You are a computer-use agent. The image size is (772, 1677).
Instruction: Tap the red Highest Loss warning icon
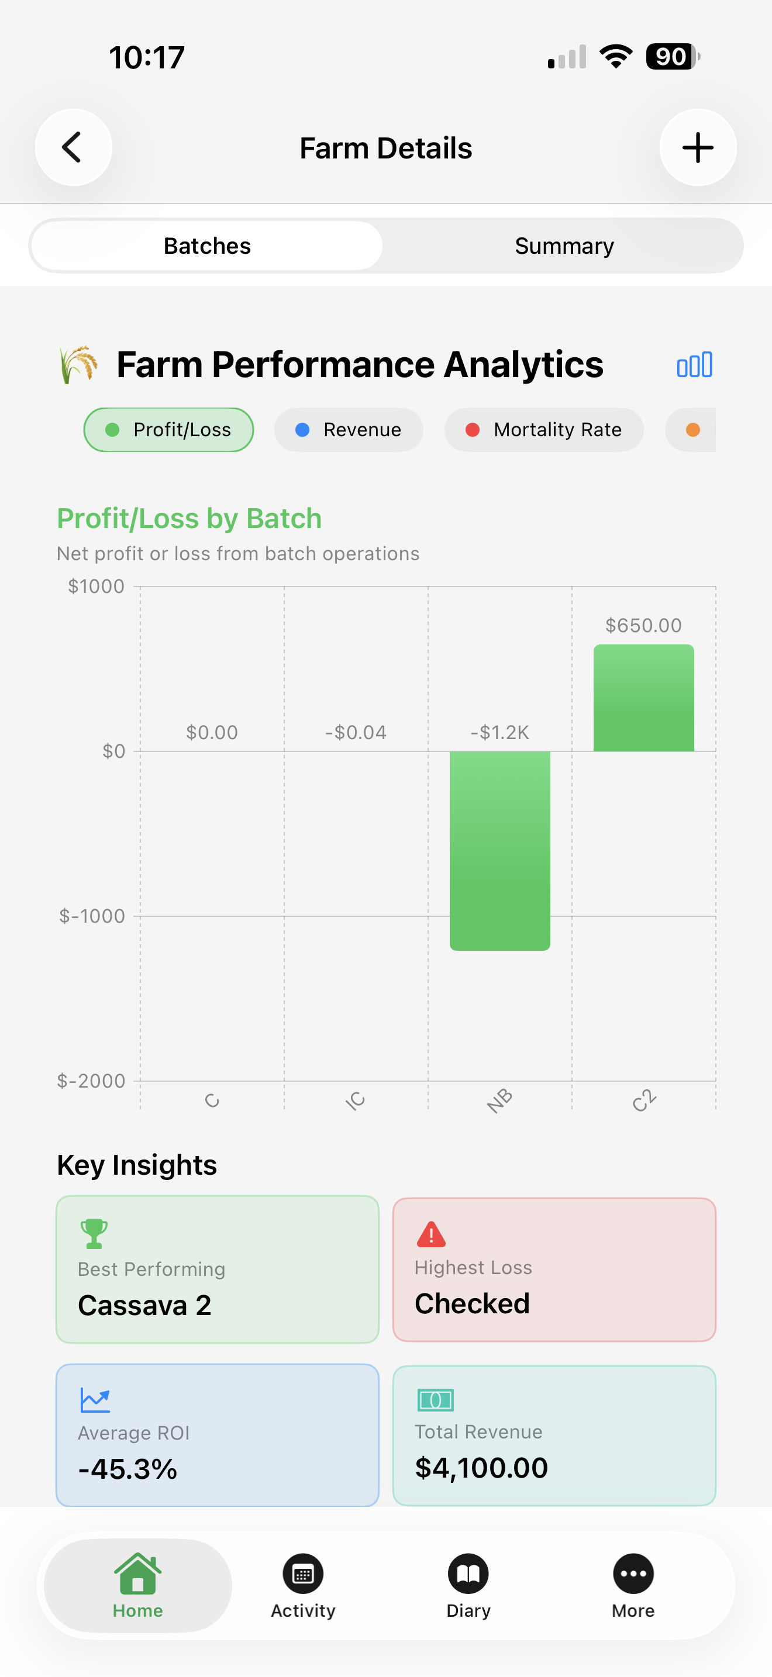pos(431,1234)
